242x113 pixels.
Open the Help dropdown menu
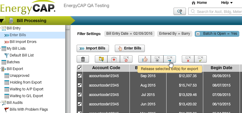227,3
